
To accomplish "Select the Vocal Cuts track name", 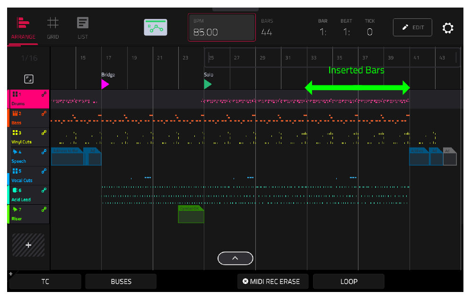I will coord(22,180).
